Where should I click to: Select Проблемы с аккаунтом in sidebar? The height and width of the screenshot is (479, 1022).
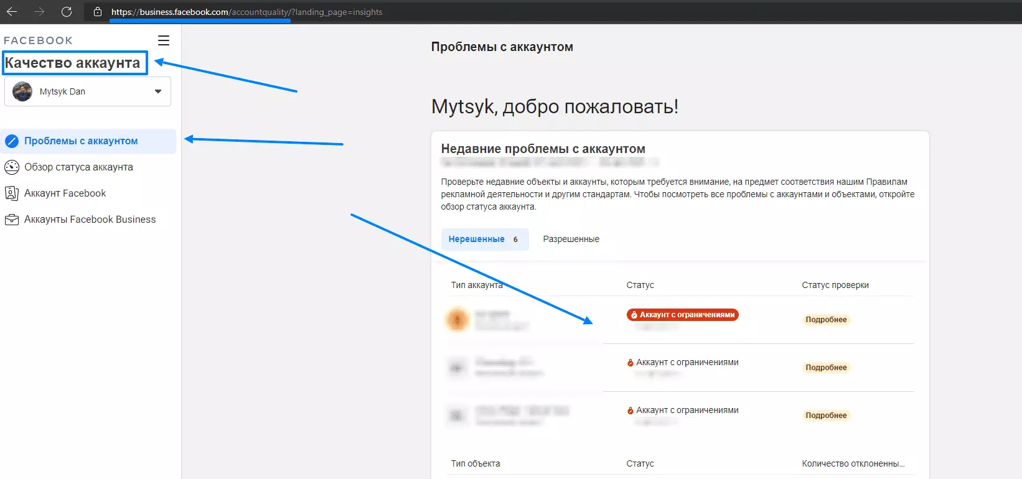pyautogui.click(x=88, y=141)
